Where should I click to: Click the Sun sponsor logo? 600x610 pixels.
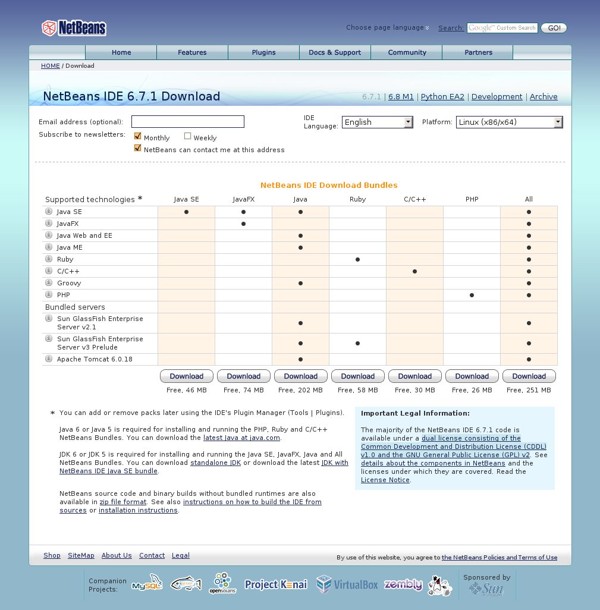coord(486,589)
